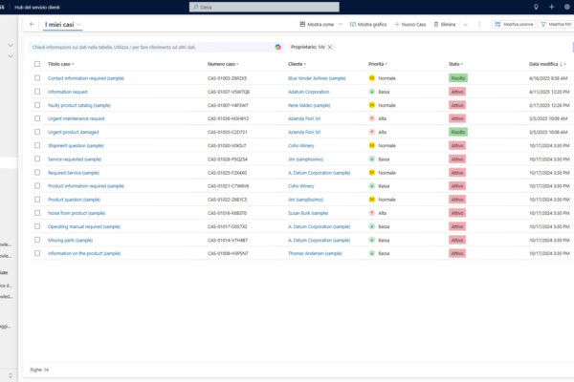This screenshot has width=574, height=382.
Task: Toggle the select-all checkbox in table header
Action: pyautogui.click(x=37, y=64)
